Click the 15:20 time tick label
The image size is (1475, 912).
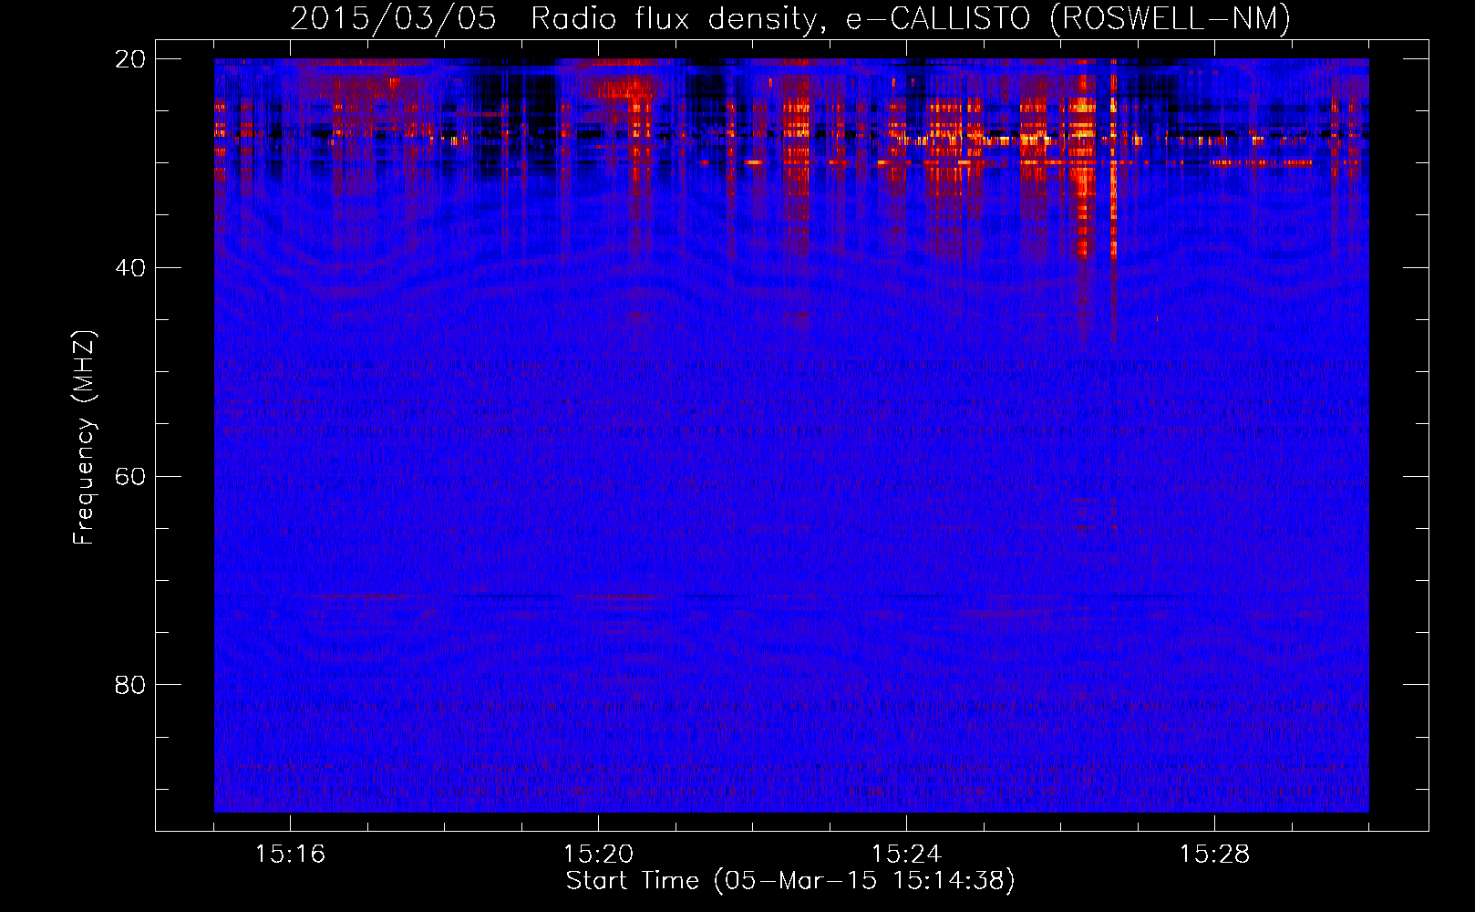(x=598, y=855)
